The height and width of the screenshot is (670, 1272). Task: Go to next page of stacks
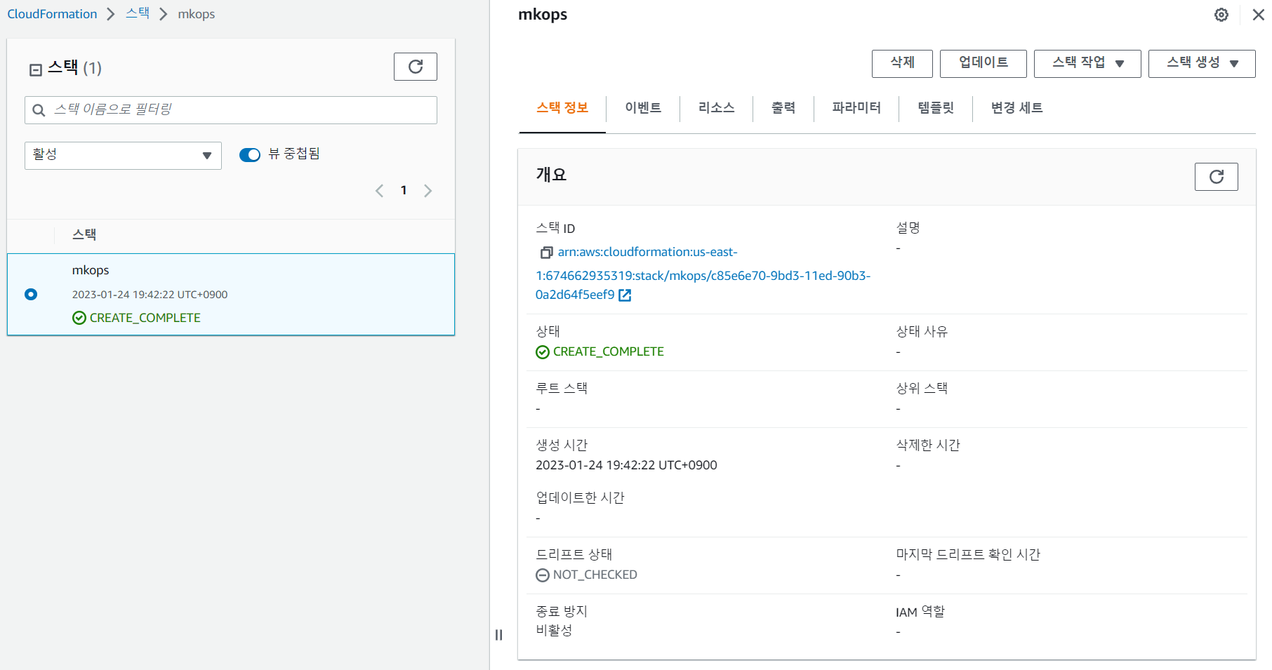428,191
